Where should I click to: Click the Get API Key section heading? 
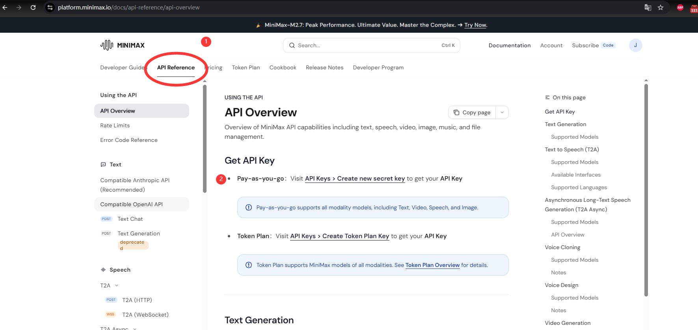(249, 160)
